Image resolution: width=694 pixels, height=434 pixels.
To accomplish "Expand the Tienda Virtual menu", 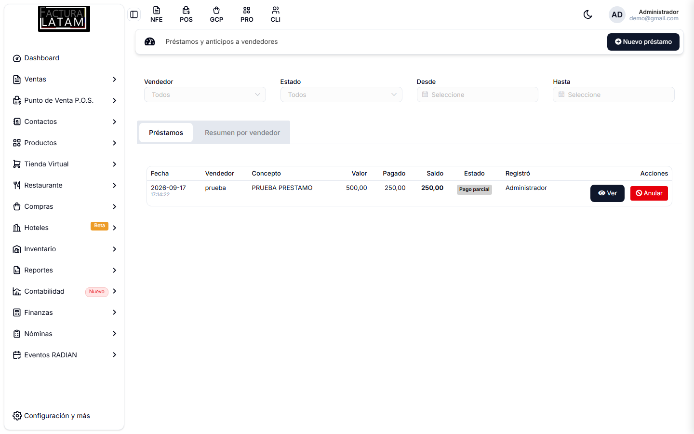I will pos(64,164).
